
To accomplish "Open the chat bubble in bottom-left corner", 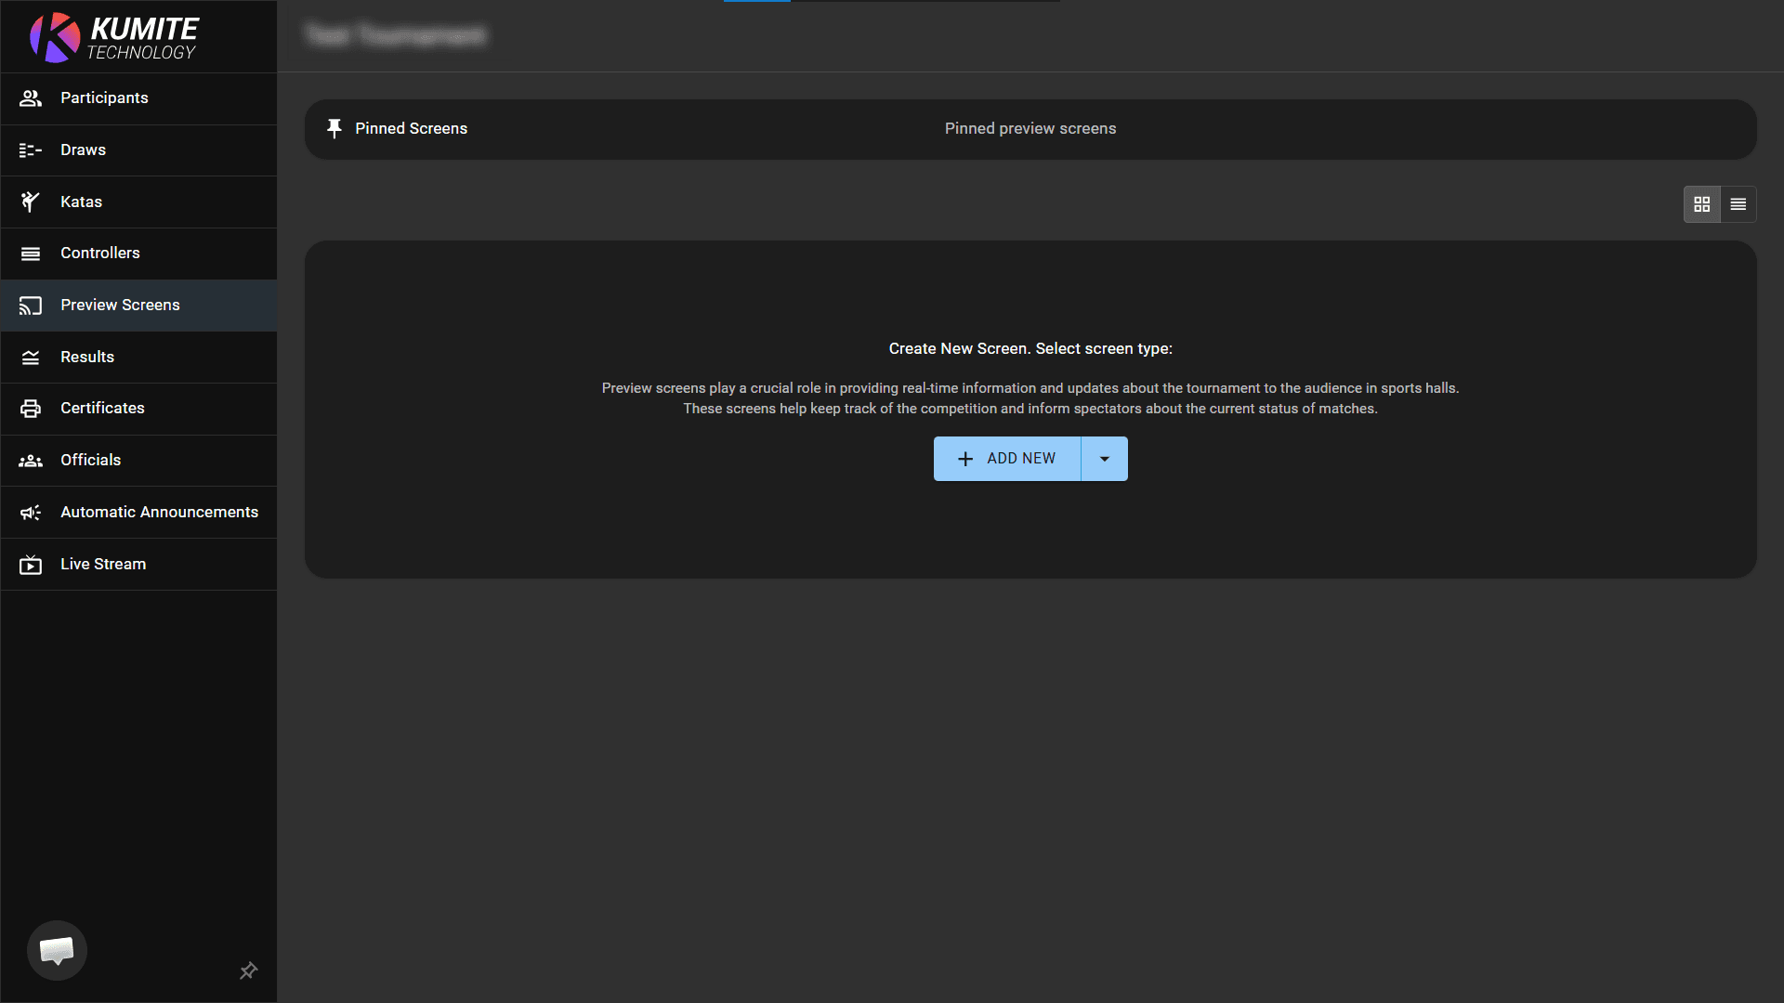I will click(x=57, y=950).
